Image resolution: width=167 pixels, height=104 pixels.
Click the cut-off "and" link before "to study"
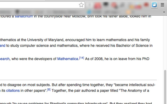(3, 45)
